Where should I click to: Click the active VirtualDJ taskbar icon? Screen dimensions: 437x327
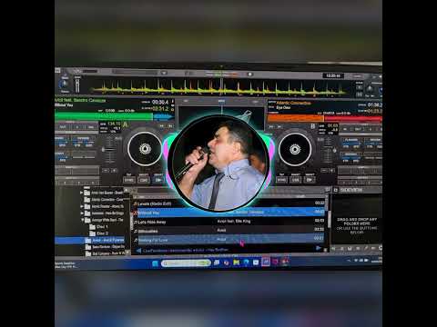click(266, 262)
